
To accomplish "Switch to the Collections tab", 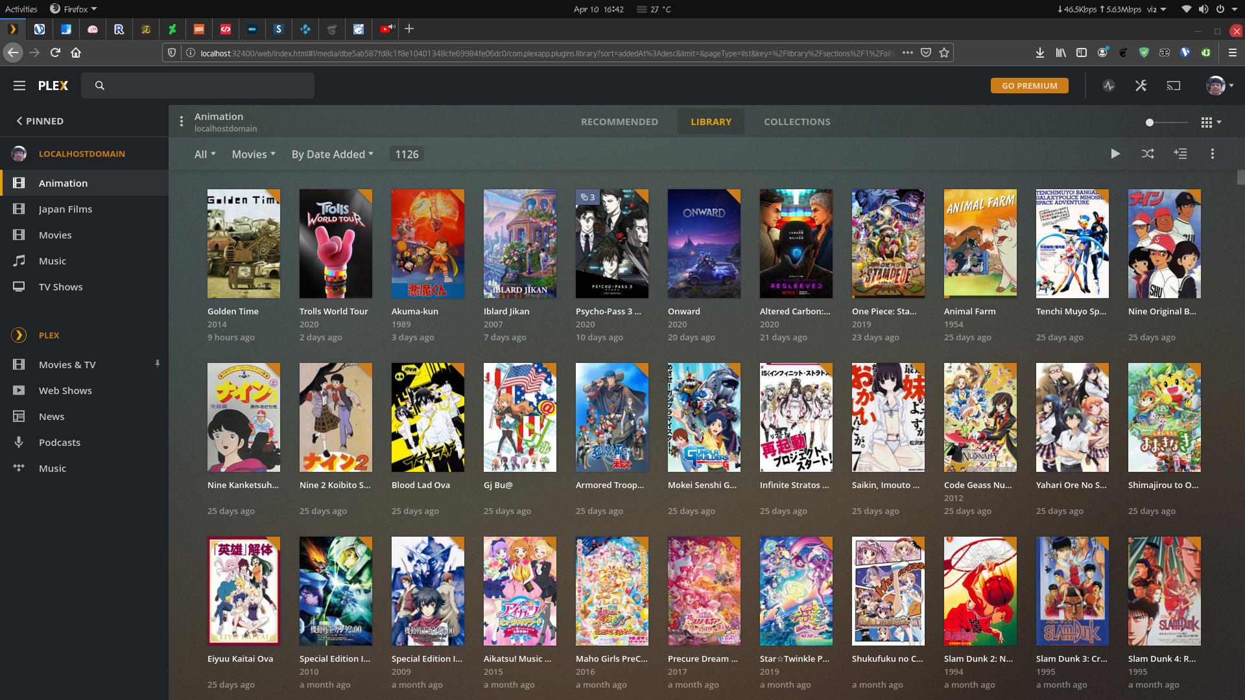I will [797, 122].
